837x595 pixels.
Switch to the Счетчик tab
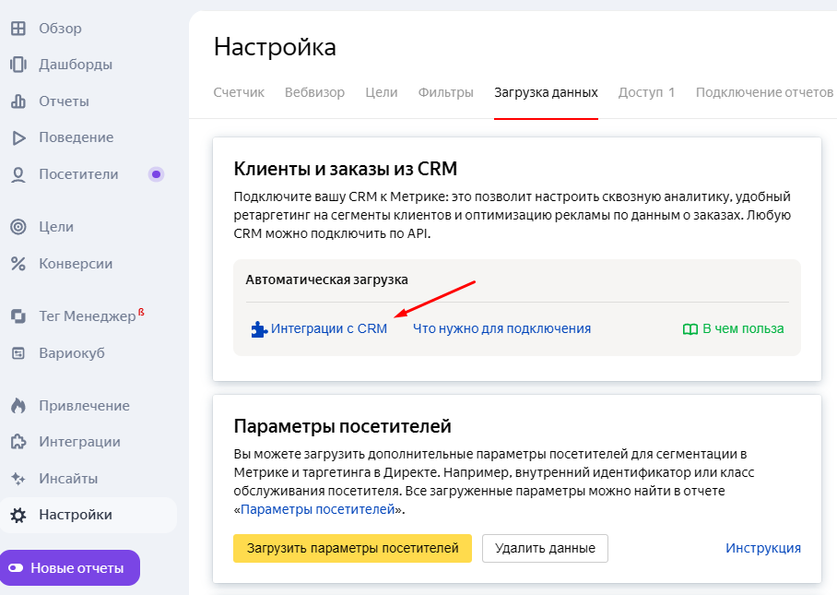tap(239, 92)
